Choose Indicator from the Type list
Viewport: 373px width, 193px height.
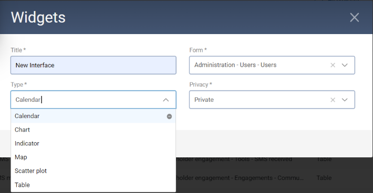(x=94, y=144)
